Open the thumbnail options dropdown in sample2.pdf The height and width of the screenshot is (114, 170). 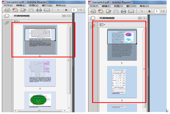pos(102,25)
